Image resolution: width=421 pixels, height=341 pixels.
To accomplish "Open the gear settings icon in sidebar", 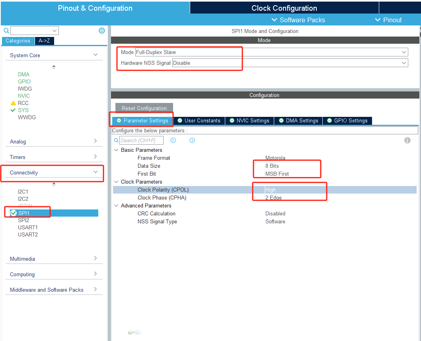I will point(102,31).
